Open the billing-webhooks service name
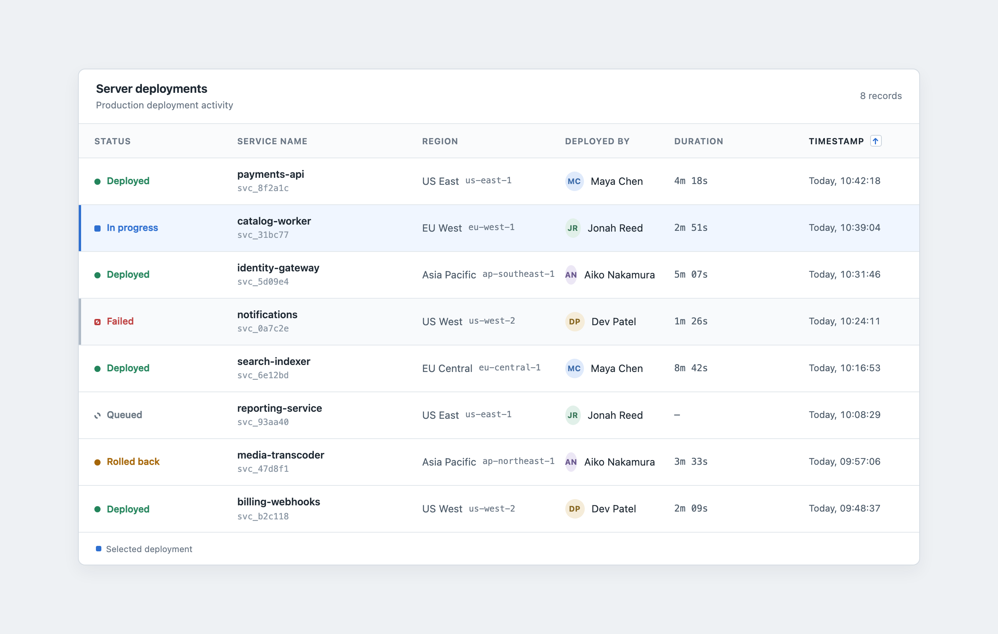This screenshot has width=998, height=634. pyautogui.click(x=278, y=502)
